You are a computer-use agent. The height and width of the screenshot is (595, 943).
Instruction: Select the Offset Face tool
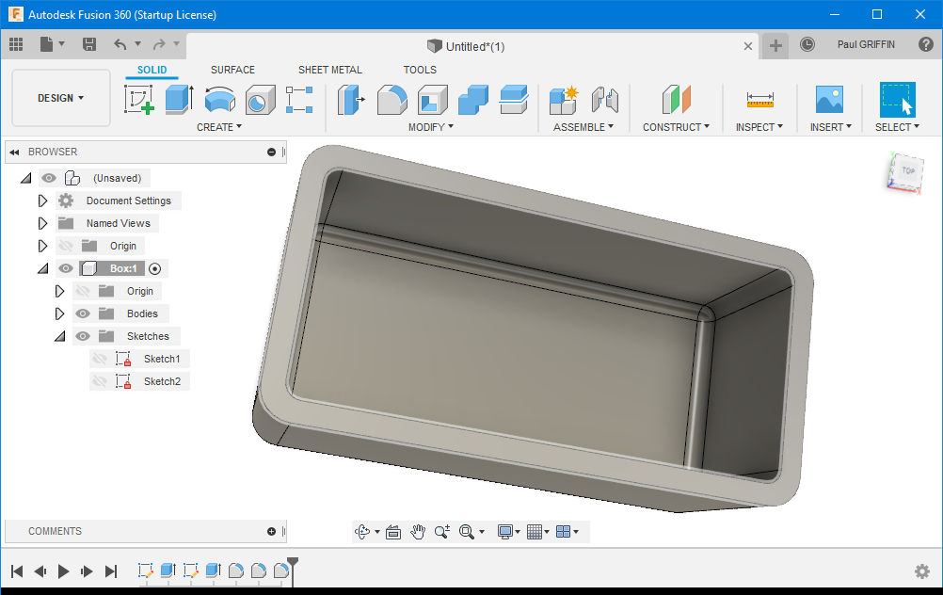514,99
